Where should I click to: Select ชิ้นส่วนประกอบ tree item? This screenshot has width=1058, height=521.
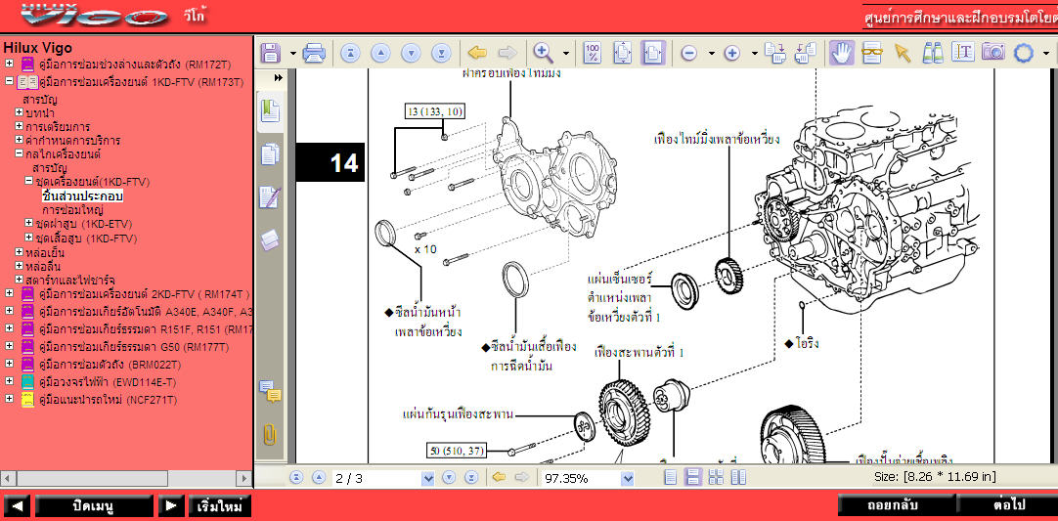(x=82, y=196)
